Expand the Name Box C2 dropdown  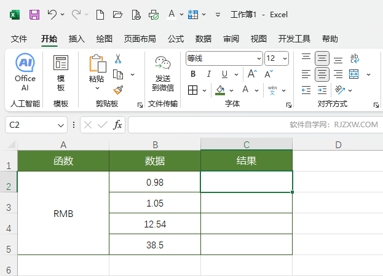click(61, 125)
